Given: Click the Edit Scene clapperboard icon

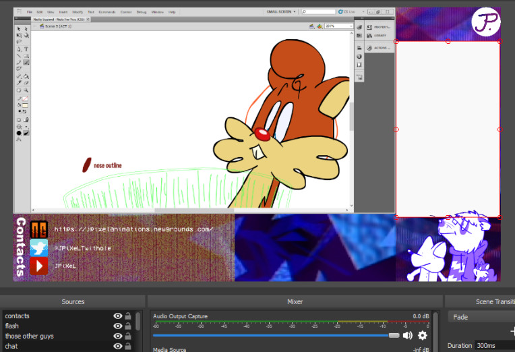Looking at the screenshot, I should [x=311, y=26].
